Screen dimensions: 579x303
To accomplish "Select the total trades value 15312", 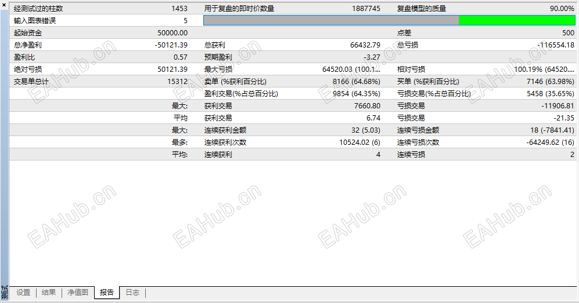I will pyautogui.click(x=178, y=81).
